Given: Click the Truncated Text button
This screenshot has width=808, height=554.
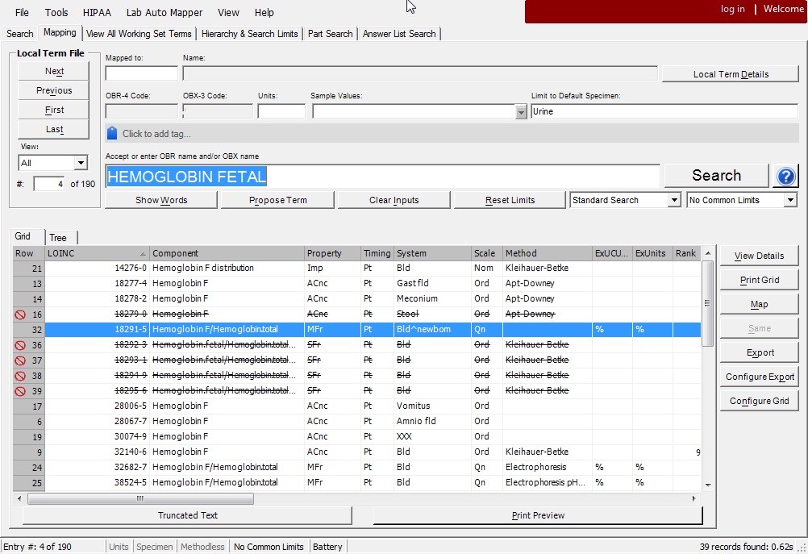Looking at the screenshot, I should coord(188,515).
